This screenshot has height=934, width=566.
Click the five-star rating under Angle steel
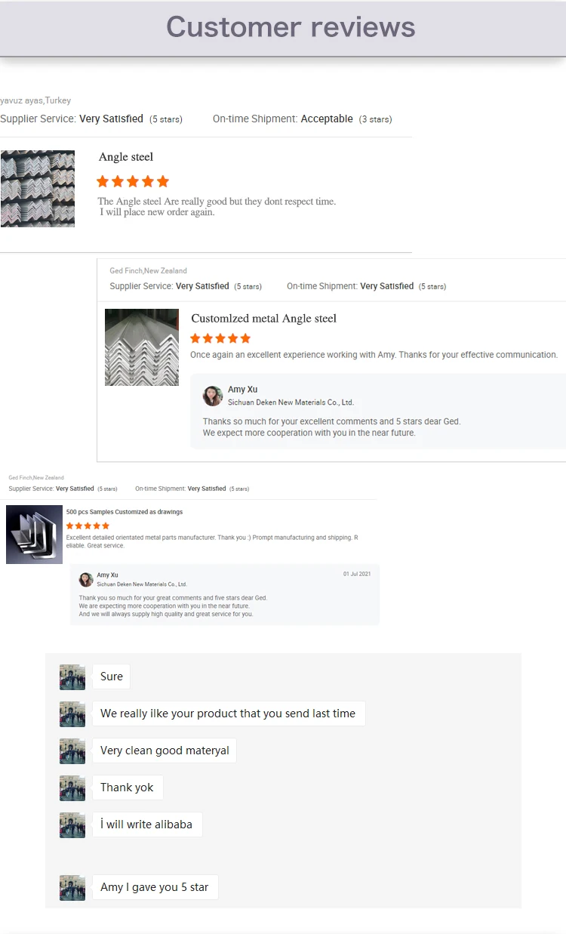pos(133,181)
